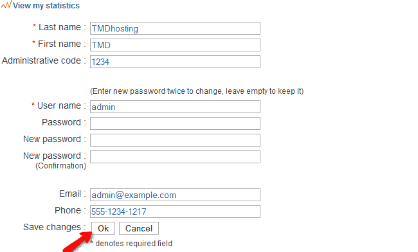Screen dimensions: 418x252
Task: Click the Save changes label text
Action: click(x=52, y=227)
